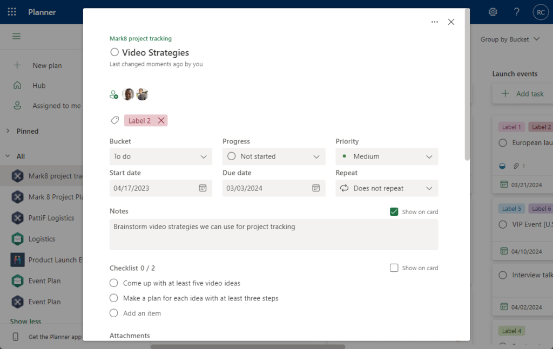Click the Mark8 project tracking plan icon
Screen dimensions: 553x349
click(17, 176)
